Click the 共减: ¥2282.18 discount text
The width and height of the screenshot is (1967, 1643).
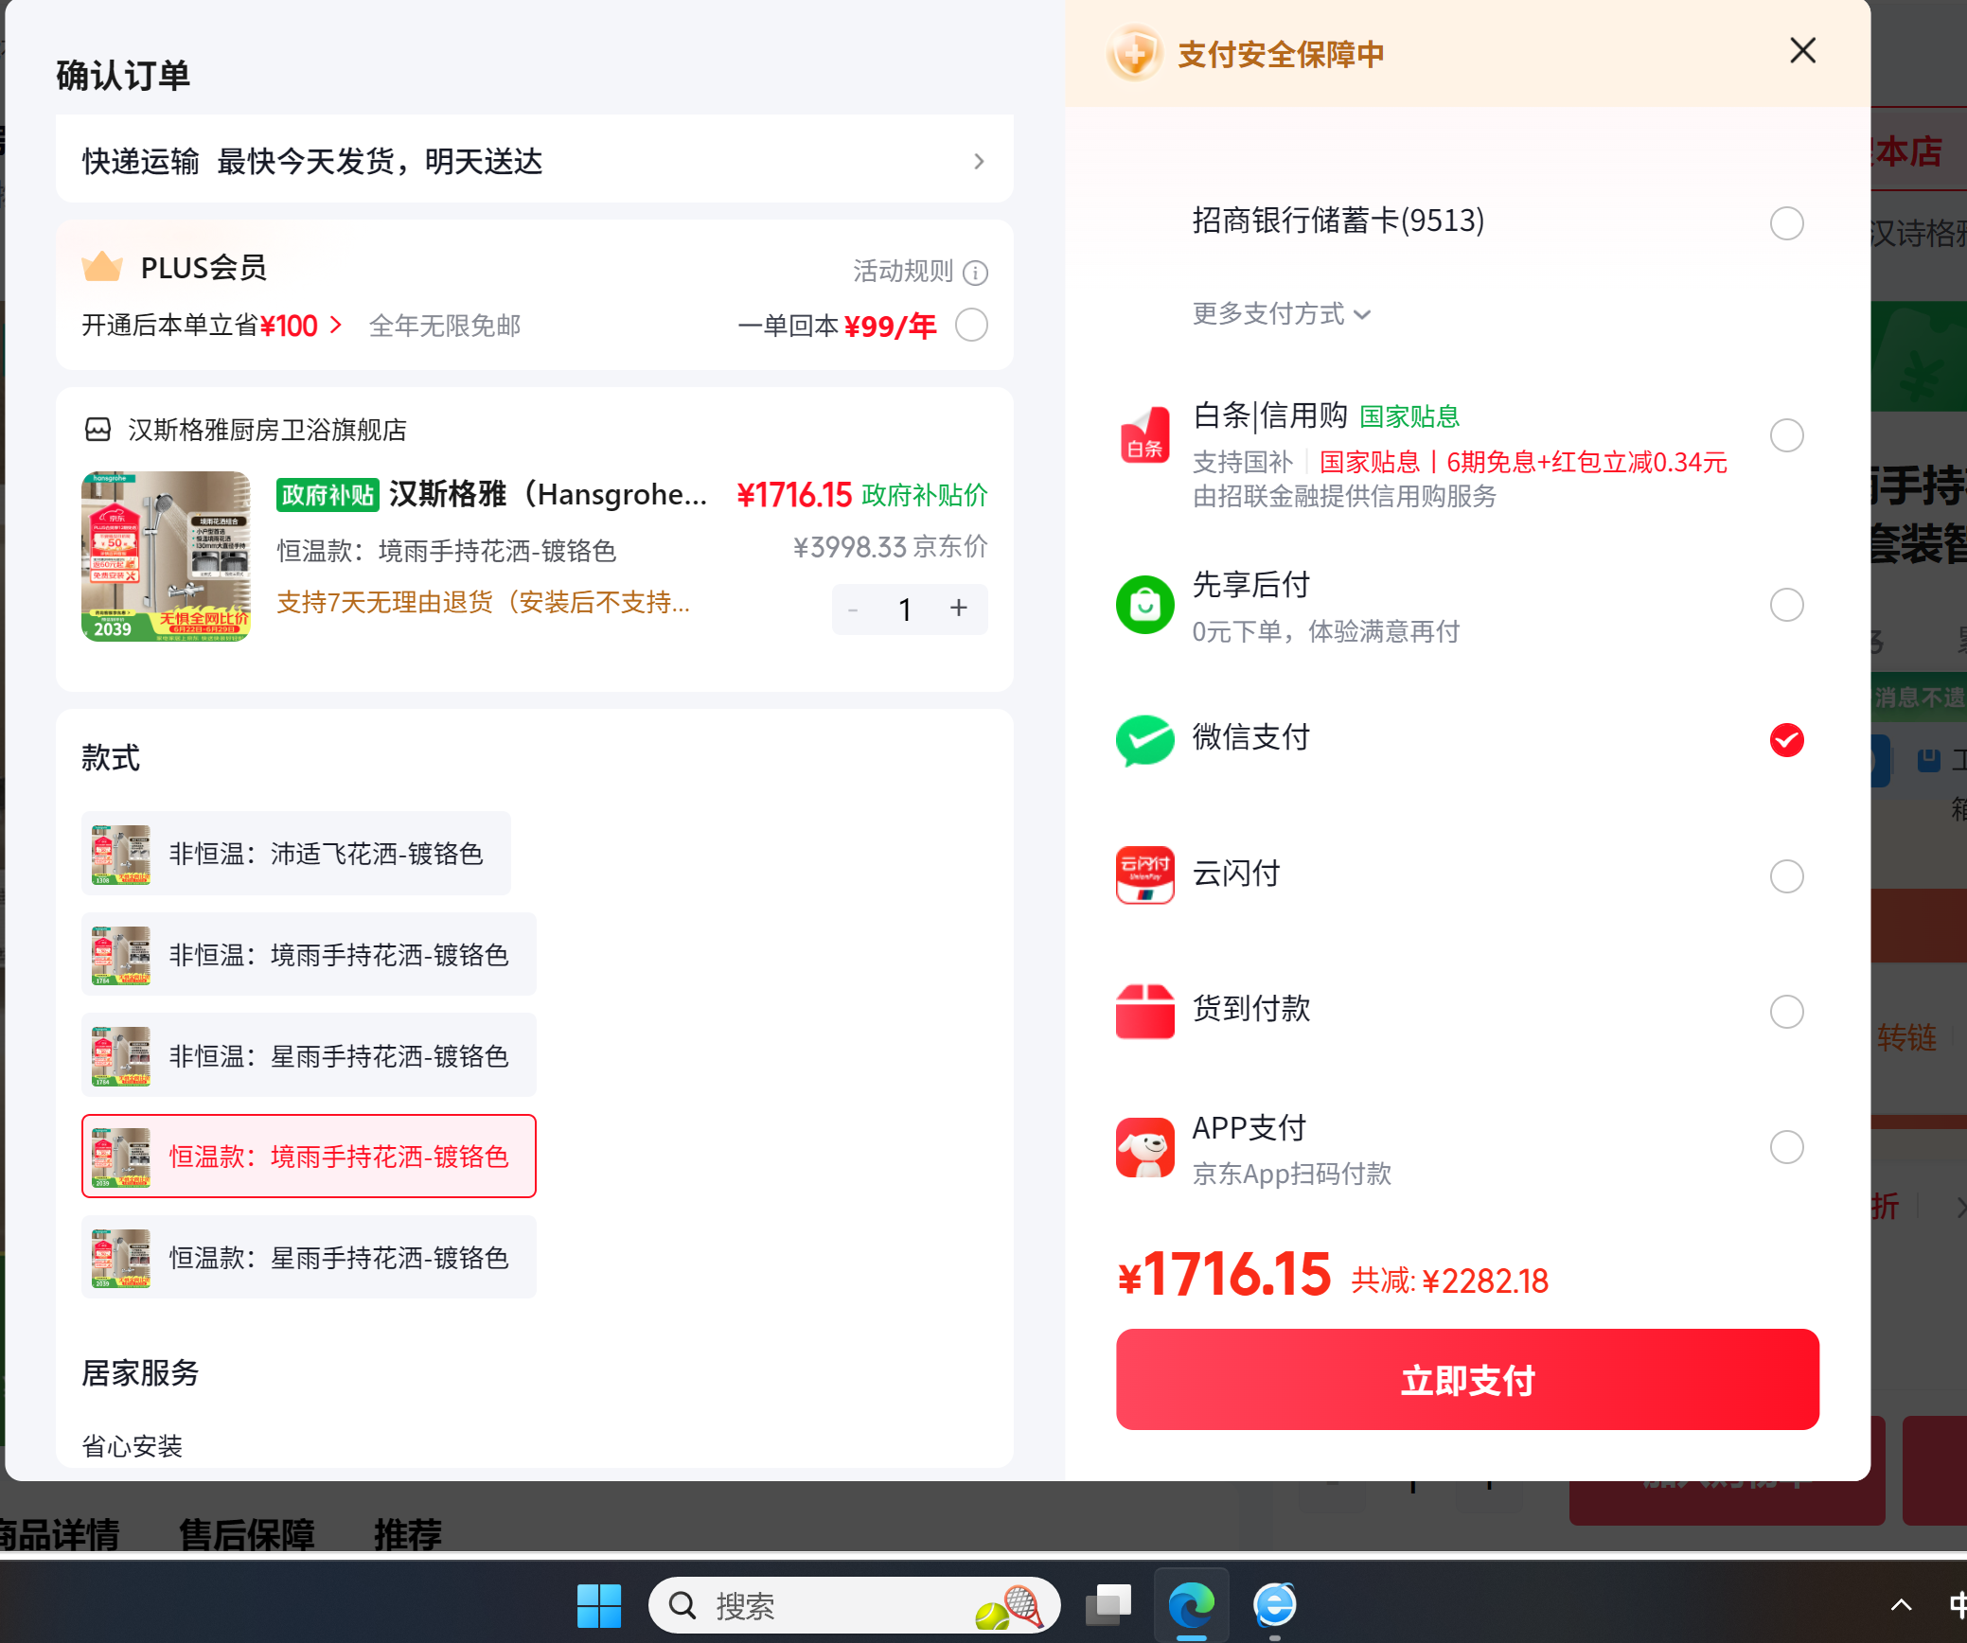pyautogui.click(x=1449, y=1281)
